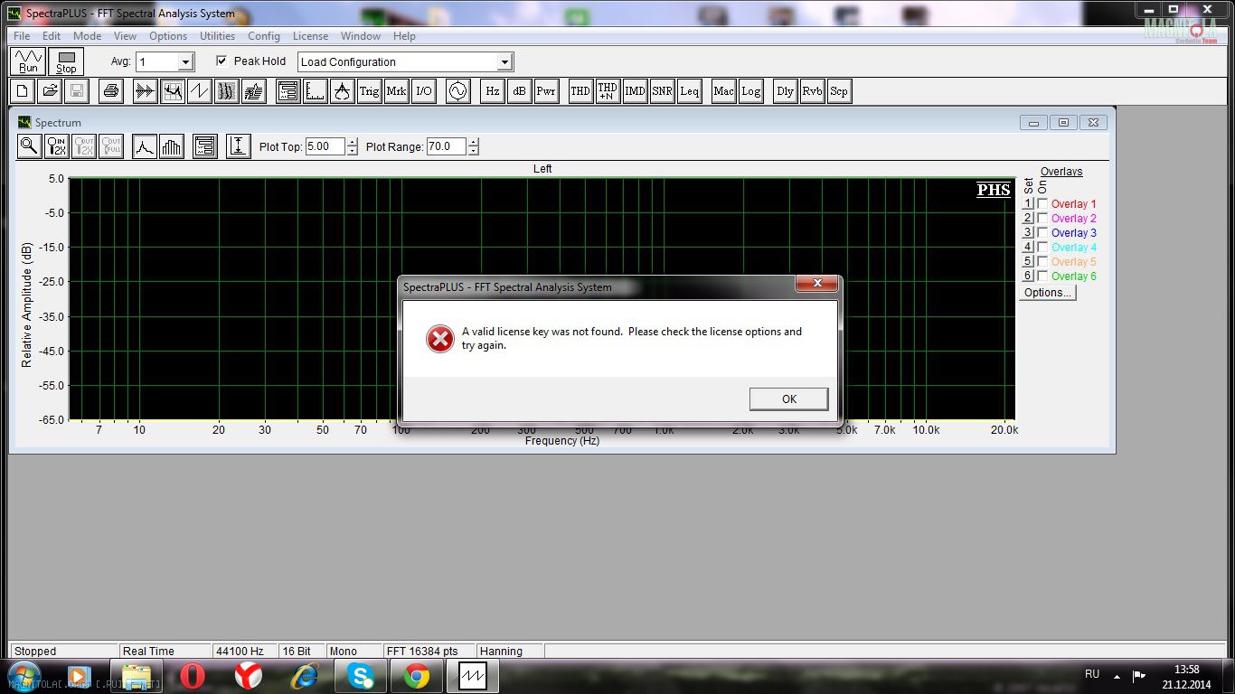Open the Config menu

263,36
